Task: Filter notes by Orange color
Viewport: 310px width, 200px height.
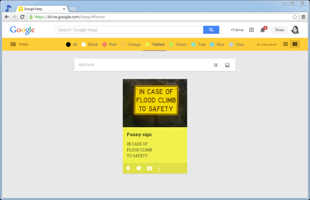Action: coord(131,45)
